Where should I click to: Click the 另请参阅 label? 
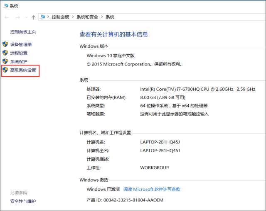(x=19, y=193)
